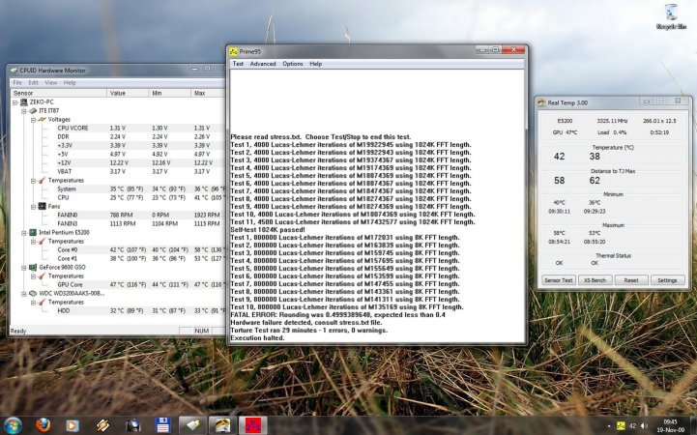
Task: Open the Options menu in Prime95
Action: point(293,64)
